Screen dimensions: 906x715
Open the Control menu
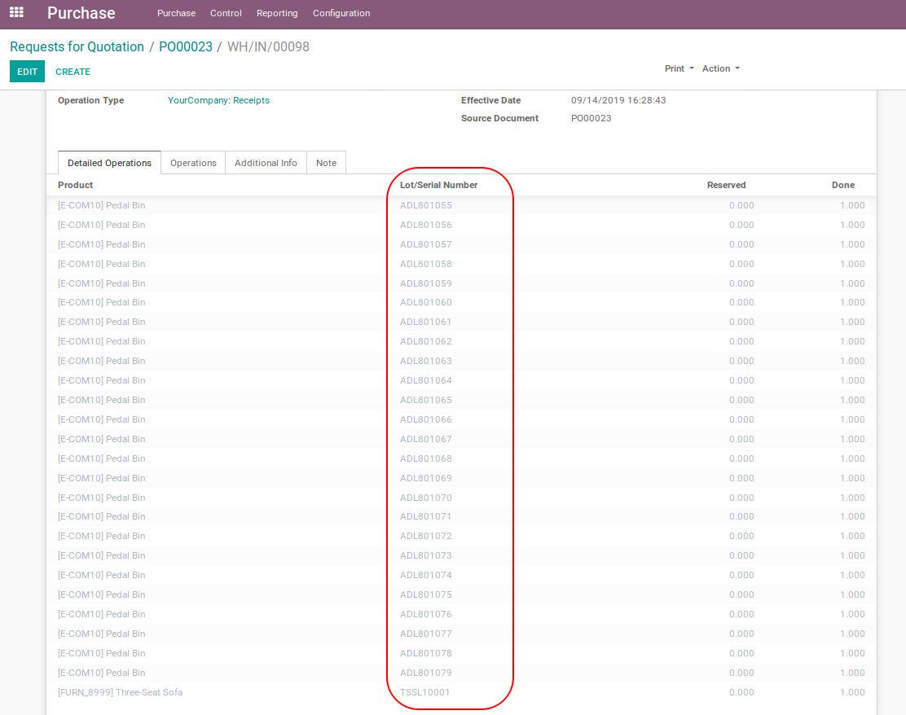pos(226,13)
